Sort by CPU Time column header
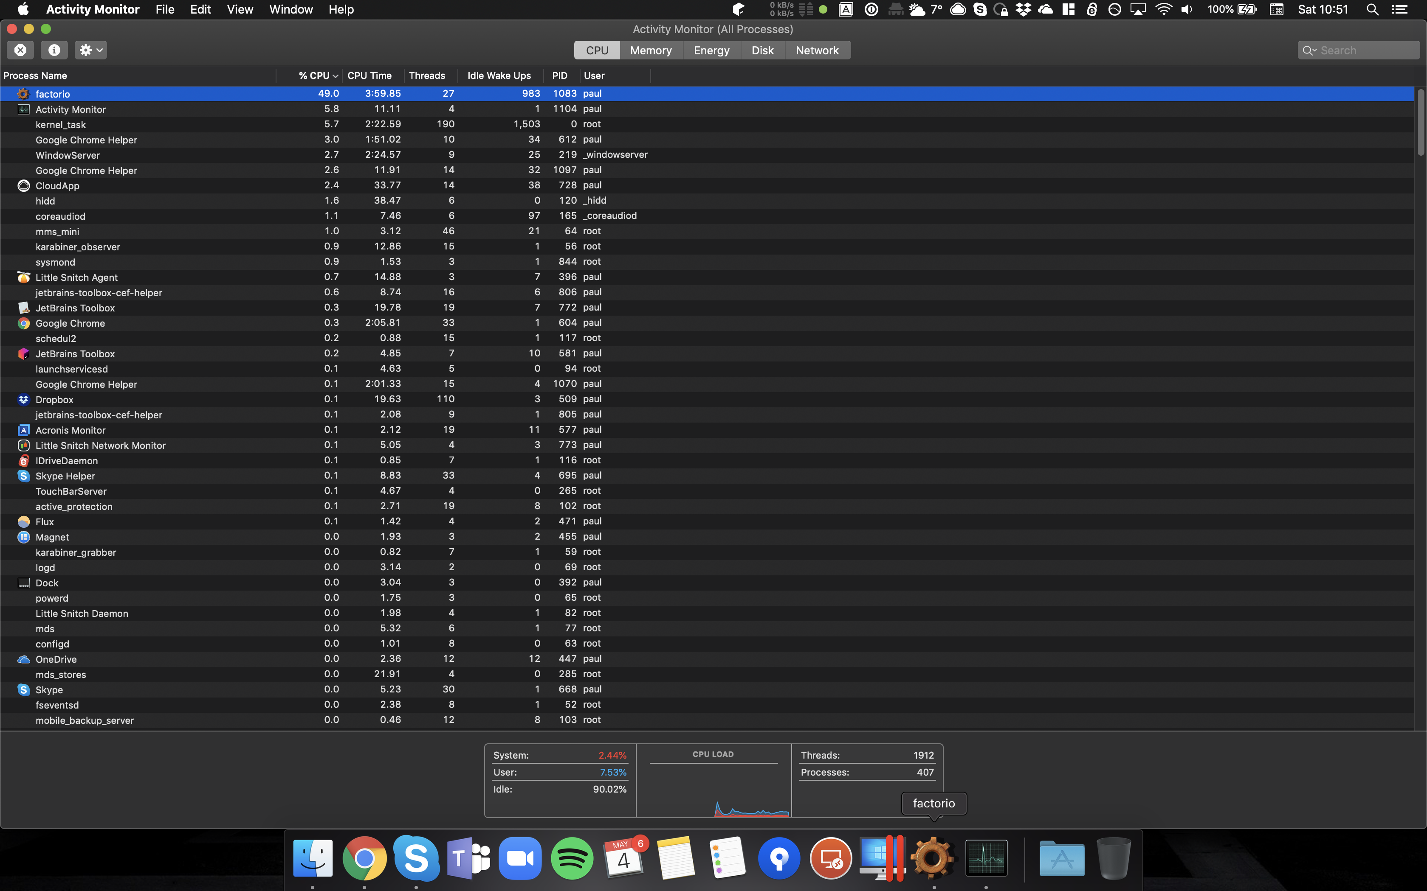Viewport: 1427px width, 891px height. click(373, 76)
